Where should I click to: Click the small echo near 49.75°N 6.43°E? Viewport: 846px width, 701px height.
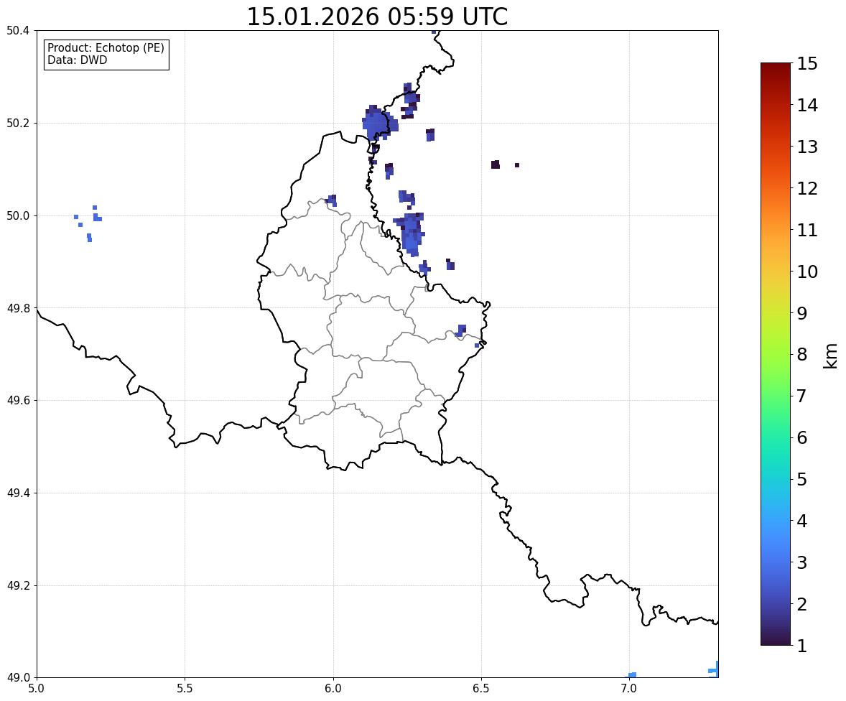point(460,331)
